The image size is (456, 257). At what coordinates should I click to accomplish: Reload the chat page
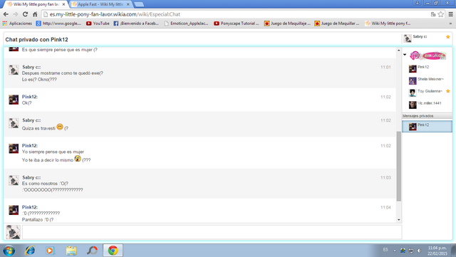[26, 14]
